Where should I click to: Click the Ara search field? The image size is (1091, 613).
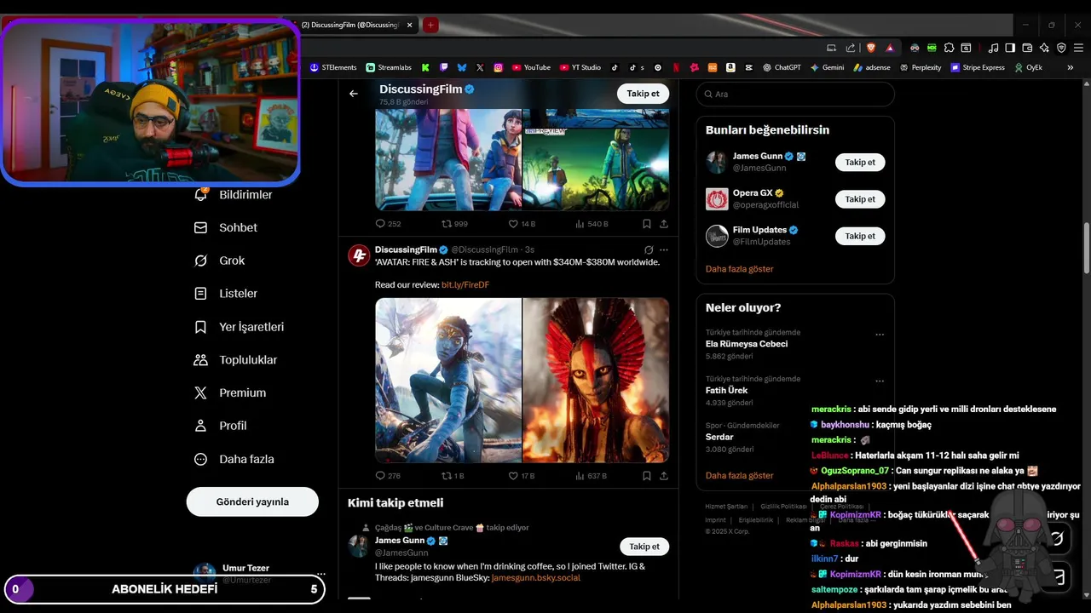pos(795,94)
